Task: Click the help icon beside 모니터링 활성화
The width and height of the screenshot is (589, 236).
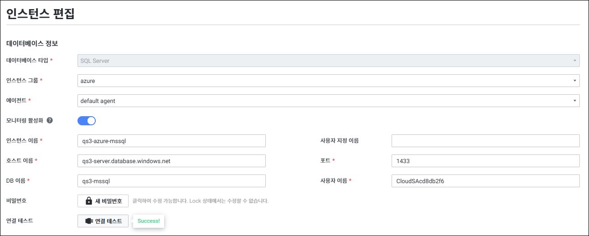Action: tap(50, 121)
